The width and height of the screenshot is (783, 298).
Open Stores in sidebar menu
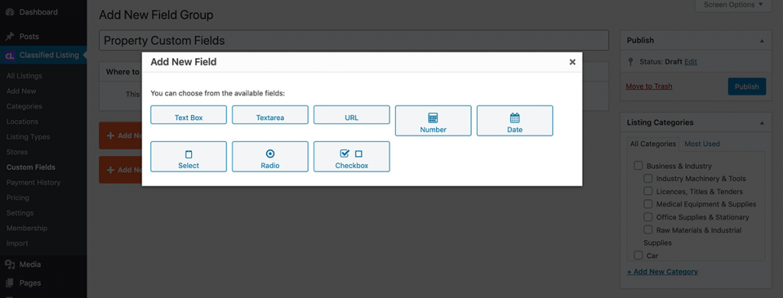pyautogui.click(x=17, y=152)
